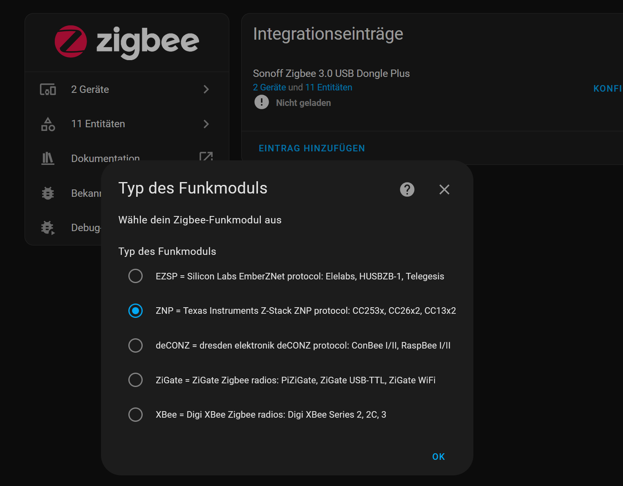Screen dimensions: 623x486
Task: Close the Typ des Funkmoduls dialog
Action: point(444,189)
